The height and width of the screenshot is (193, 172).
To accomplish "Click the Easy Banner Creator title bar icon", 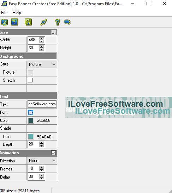I will 4,4.
